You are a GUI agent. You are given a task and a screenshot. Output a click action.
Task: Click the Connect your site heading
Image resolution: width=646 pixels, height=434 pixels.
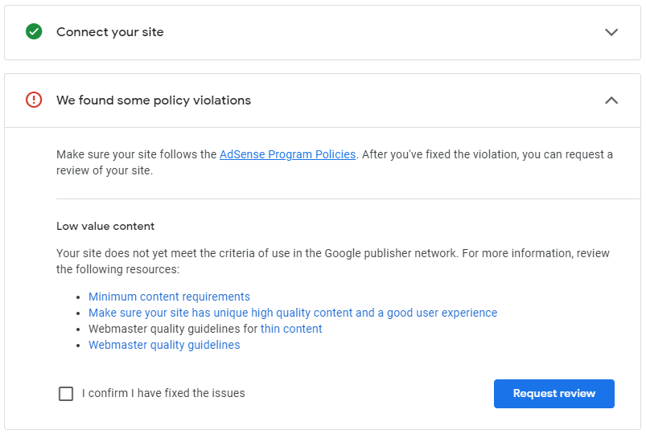click(110, 32)
